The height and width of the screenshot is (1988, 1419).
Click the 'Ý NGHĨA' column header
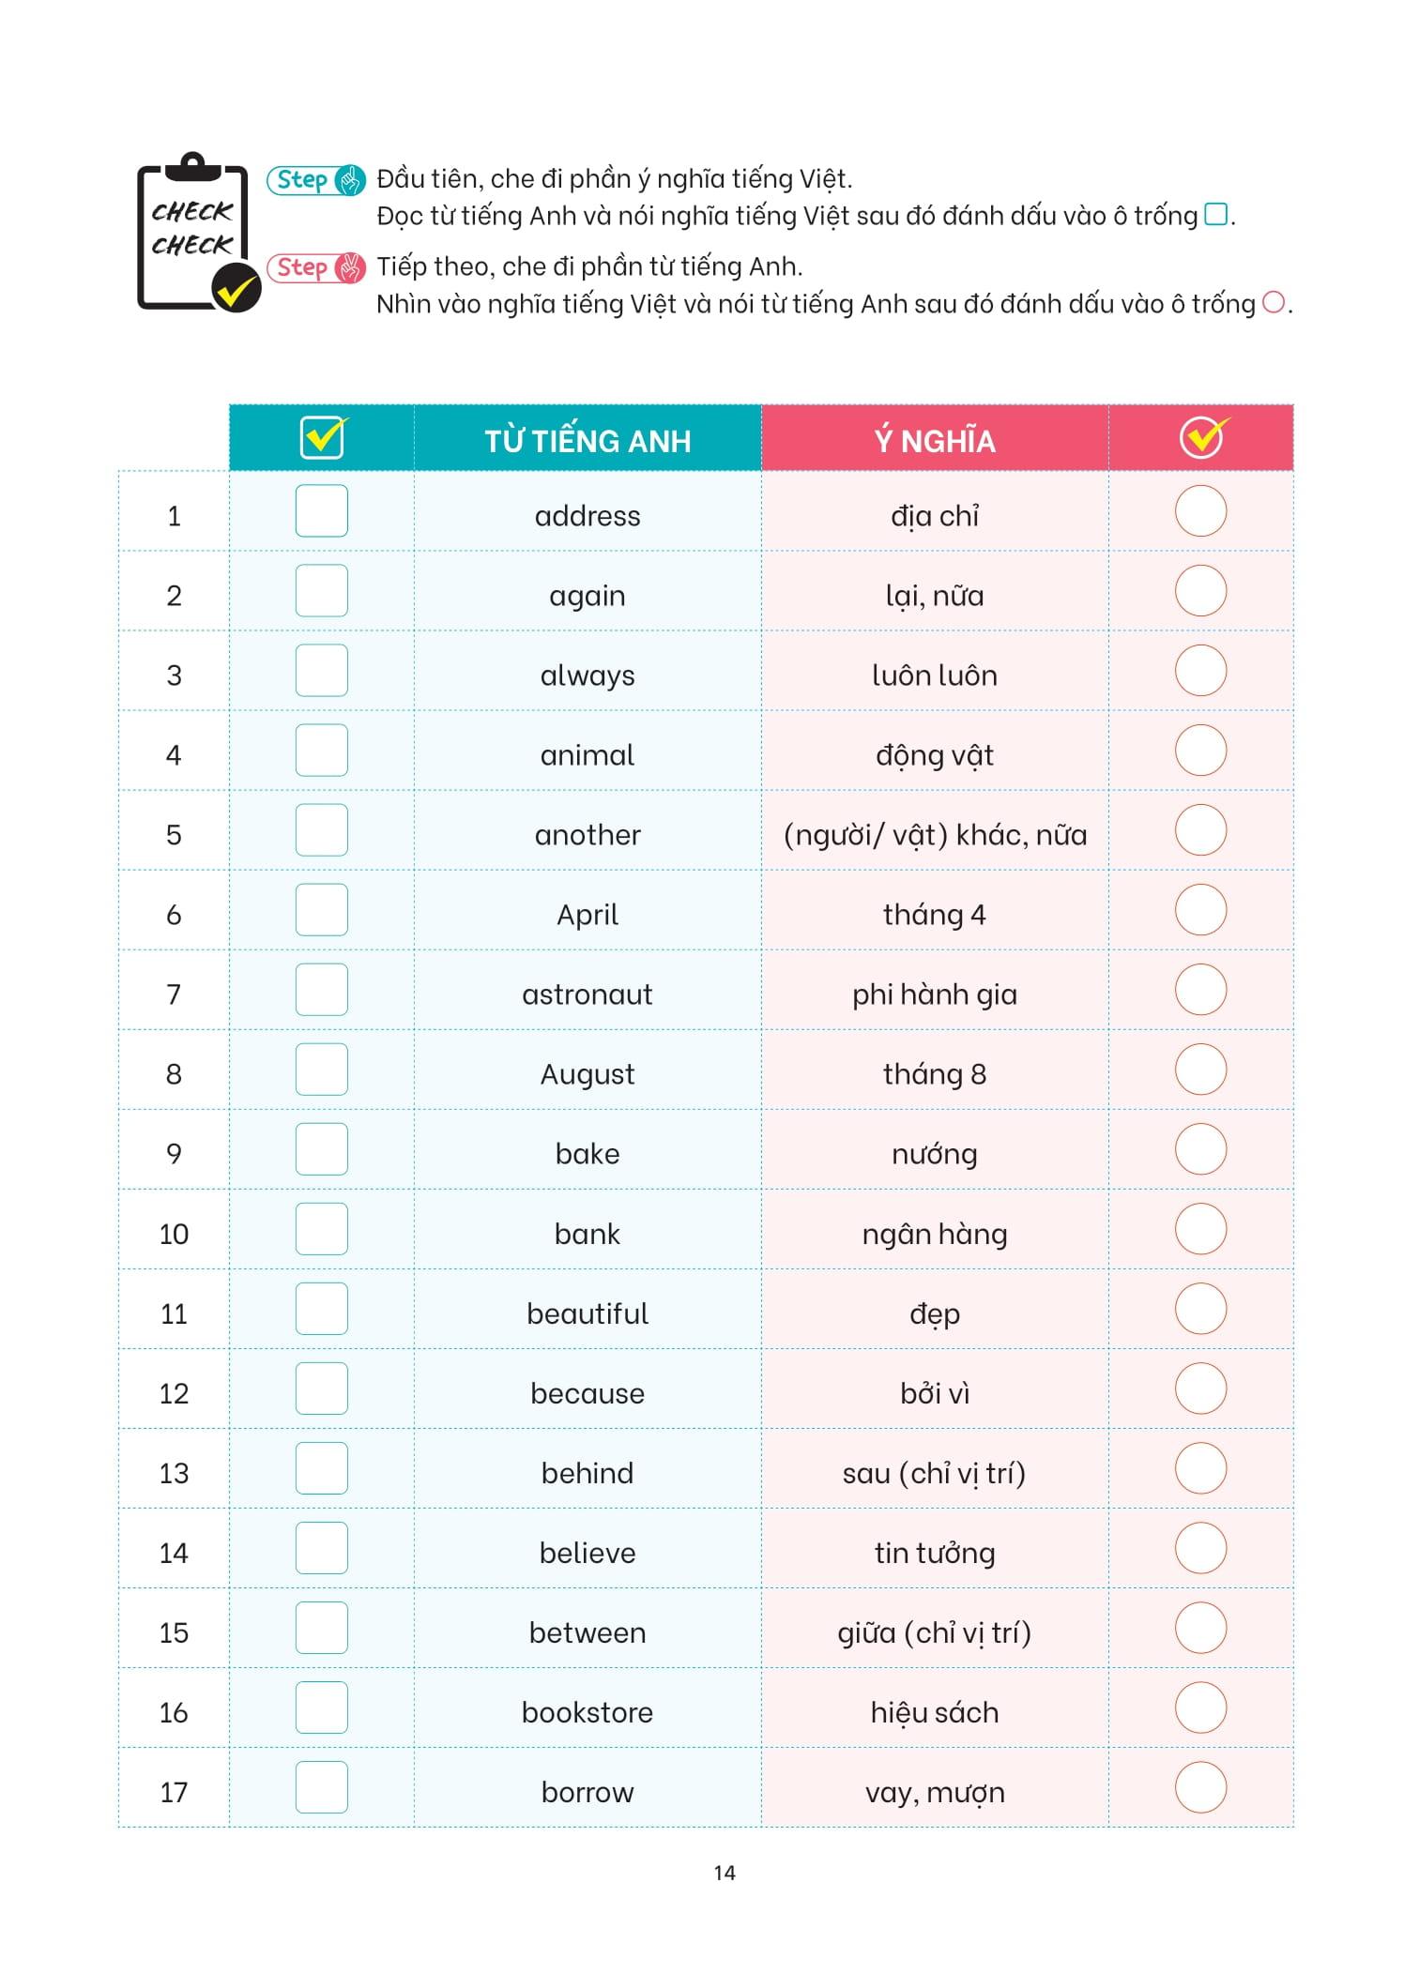coord(935,441)
